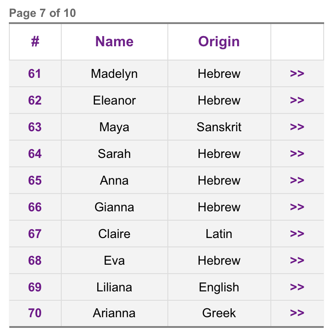Open the >> link beside Liliana
Image resolution: width=333 pixels, height=335 pixels.
[297, 287]
